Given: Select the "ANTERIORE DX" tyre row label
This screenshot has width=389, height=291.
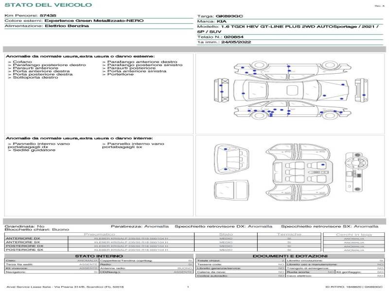Looking at the screenshot, I should (23, 239).
